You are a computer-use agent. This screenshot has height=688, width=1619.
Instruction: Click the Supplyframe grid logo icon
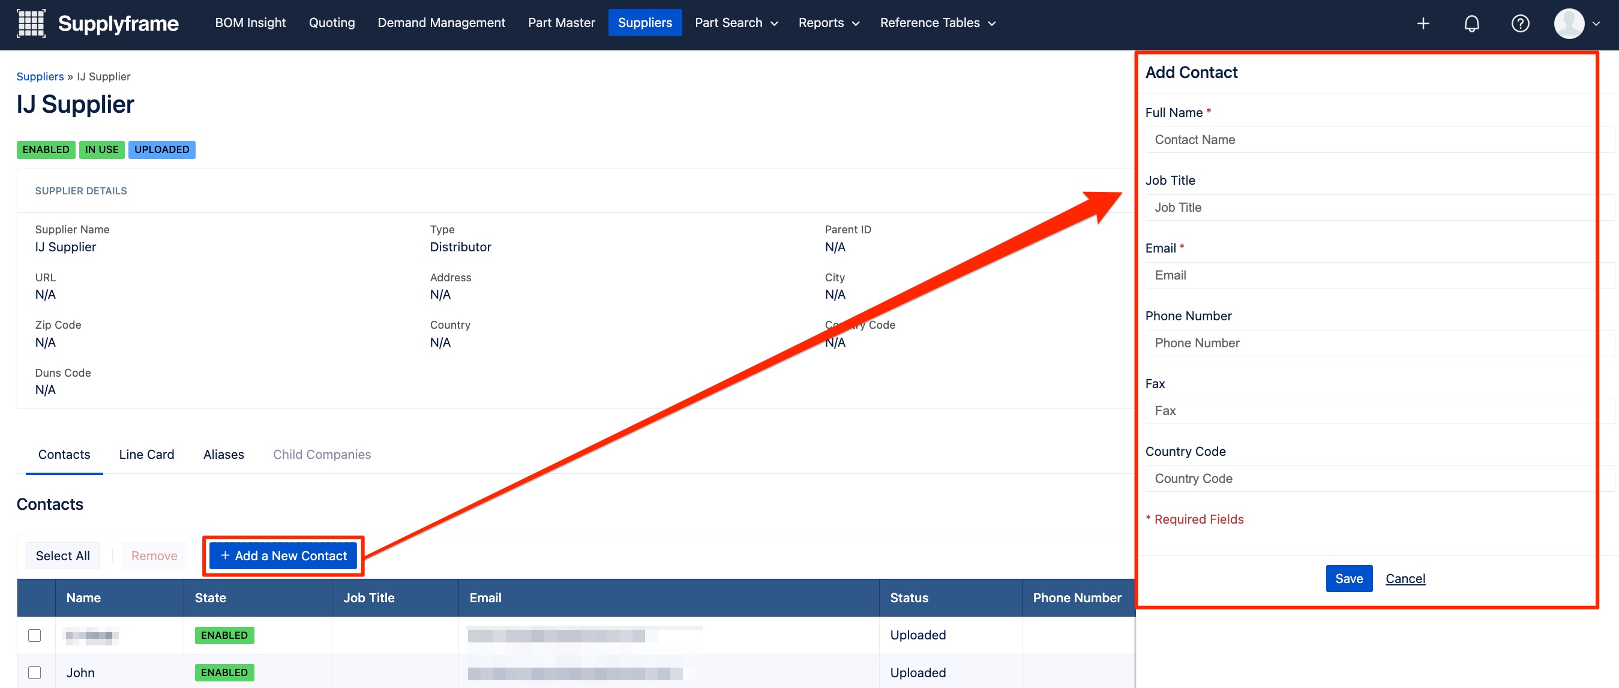(31, 23)
